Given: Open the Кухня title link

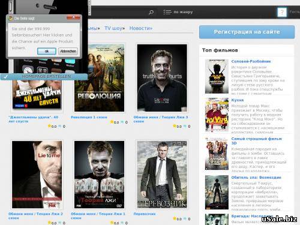Looking at the screenshot, I should pos(238,100).
